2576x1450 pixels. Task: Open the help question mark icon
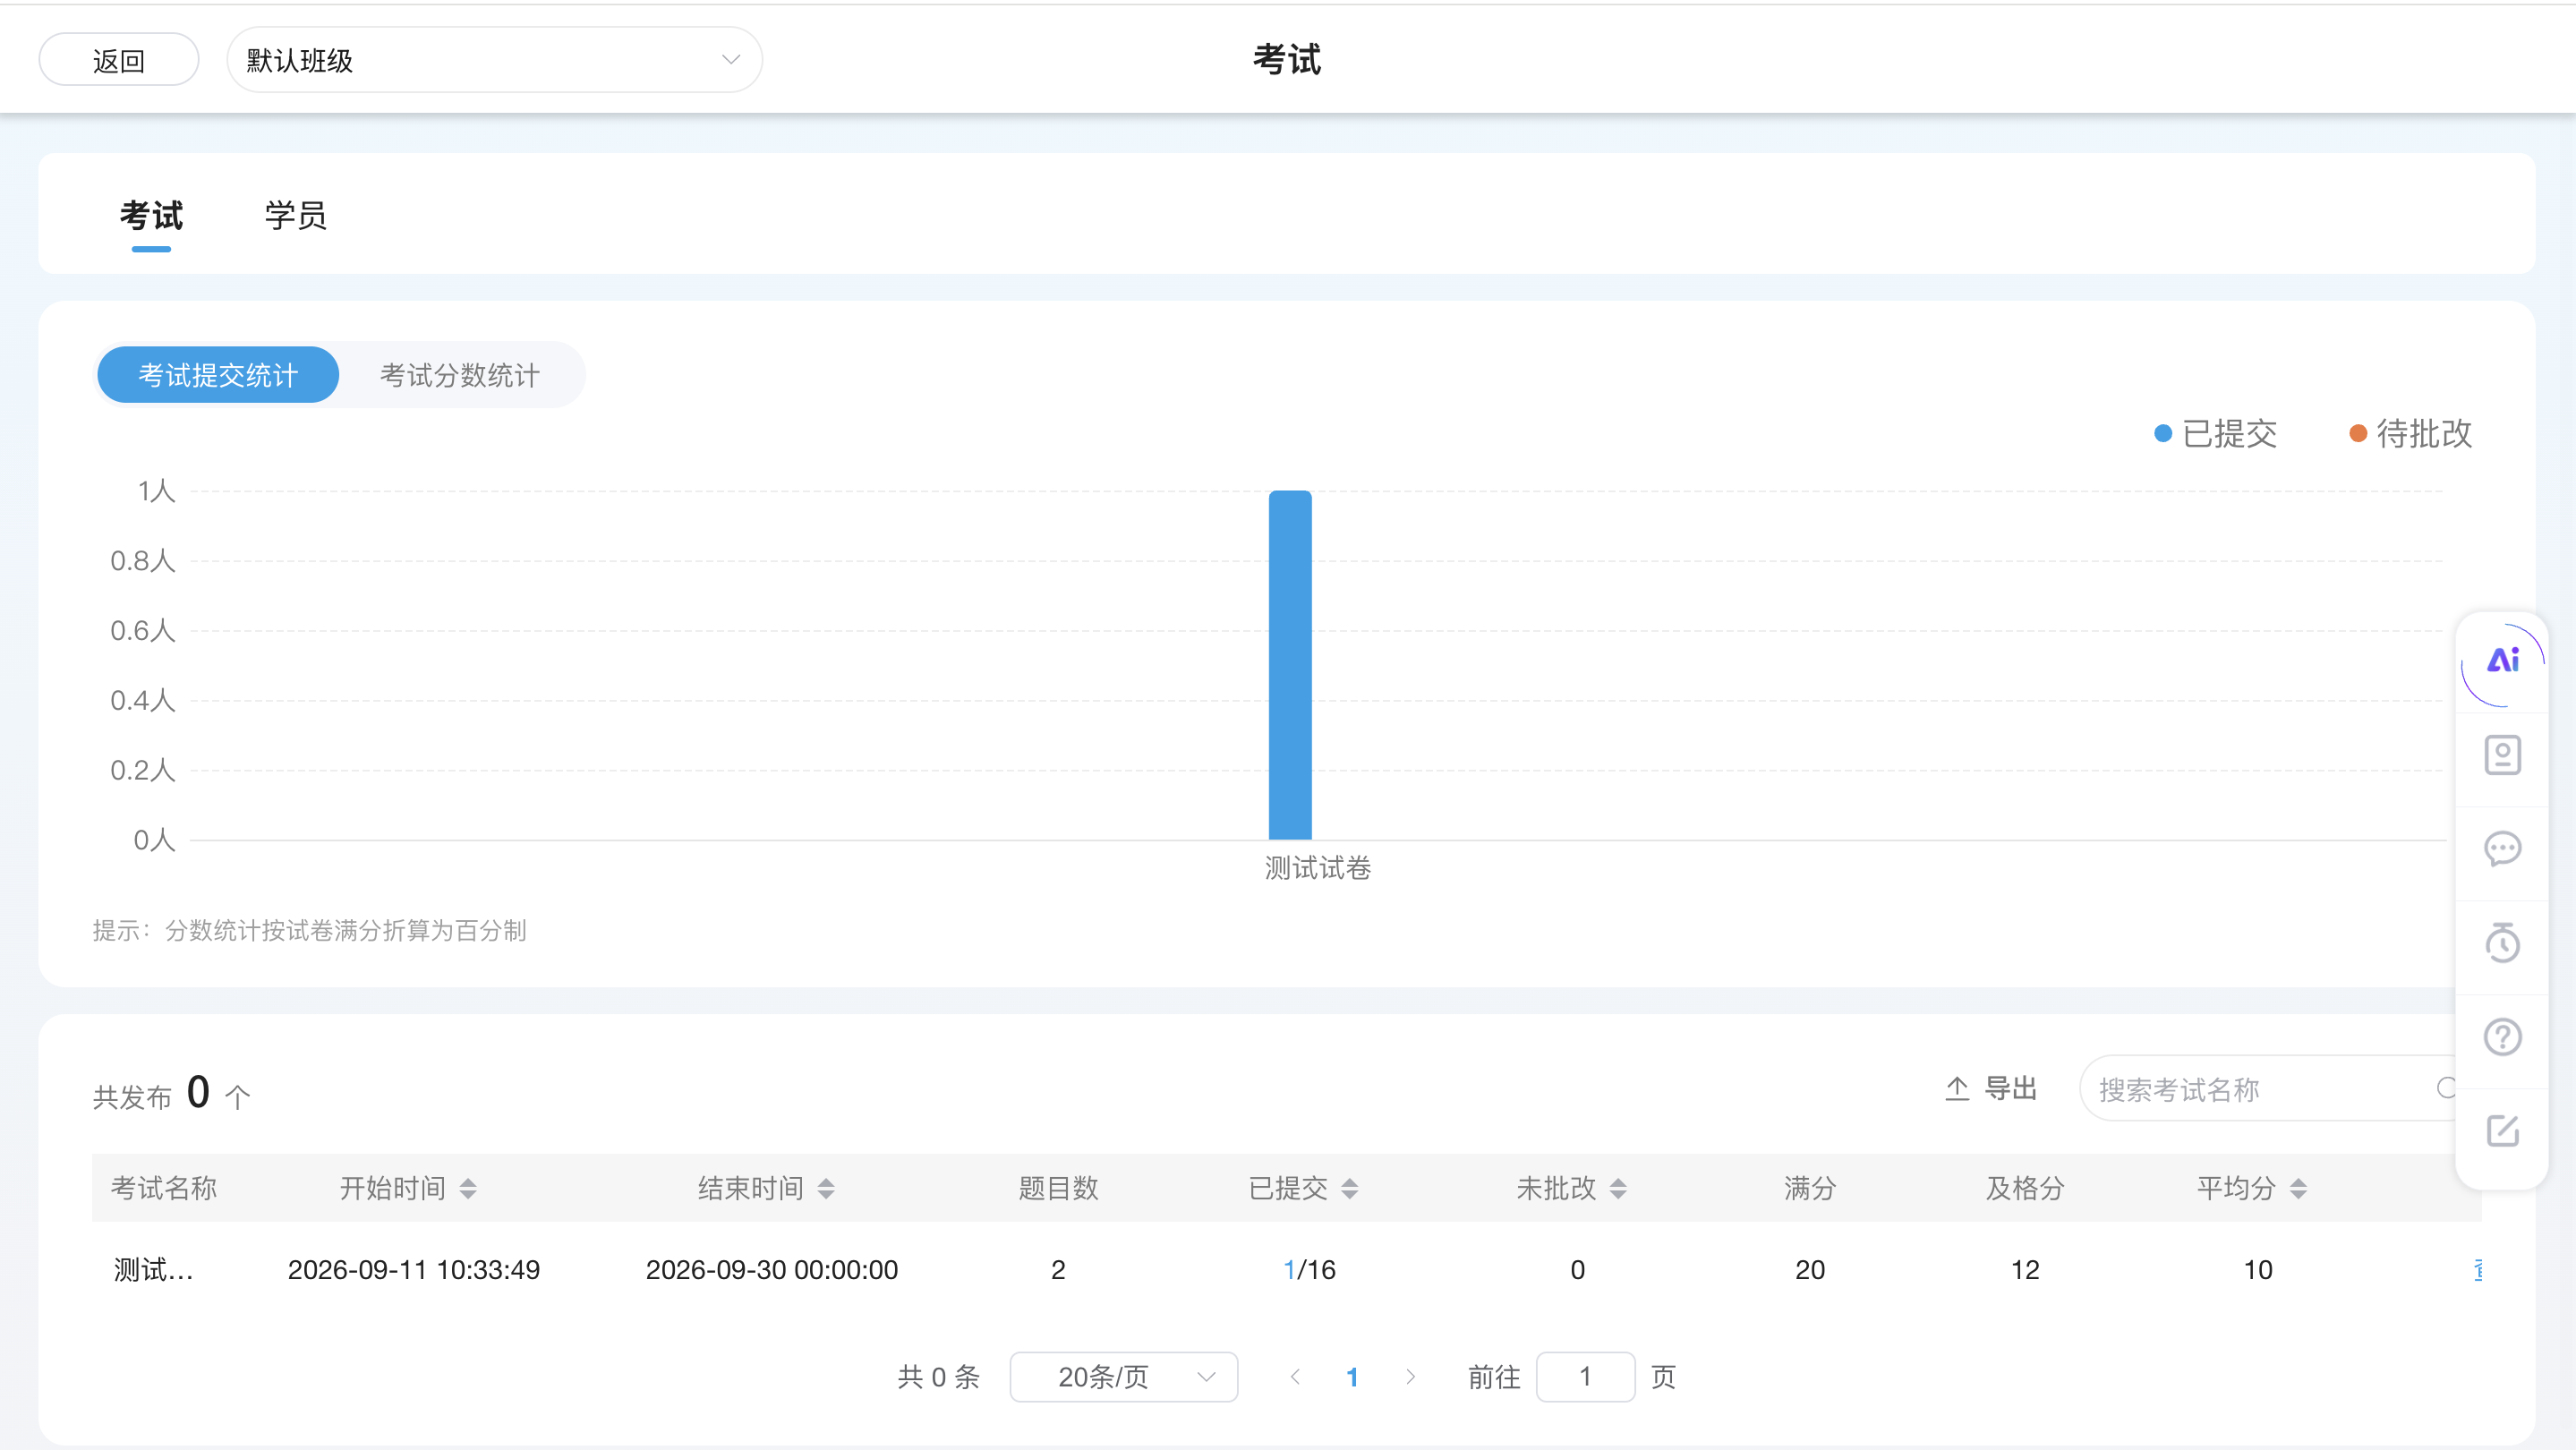[x=2502, y=1037]
